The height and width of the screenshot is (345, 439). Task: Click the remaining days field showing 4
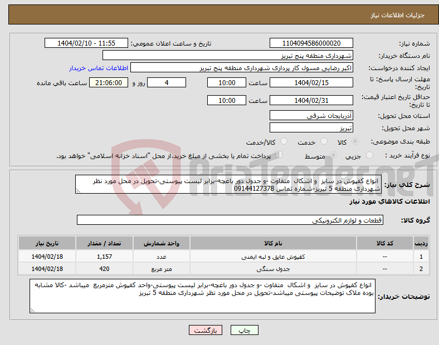point(167,82)
